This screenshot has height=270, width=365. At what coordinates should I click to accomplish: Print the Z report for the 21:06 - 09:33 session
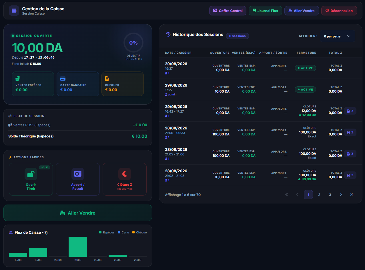350,132
